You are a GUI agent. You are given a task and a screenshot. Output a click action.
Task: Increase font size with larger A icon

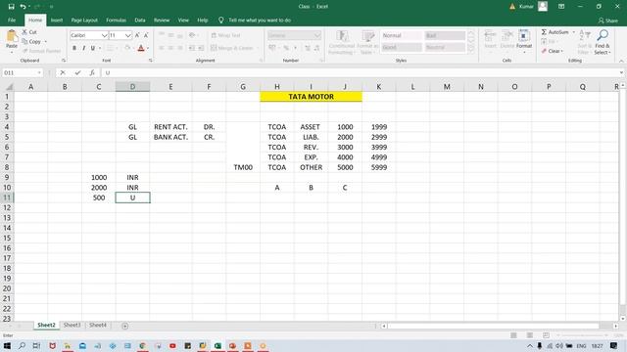tap(137, 35)
